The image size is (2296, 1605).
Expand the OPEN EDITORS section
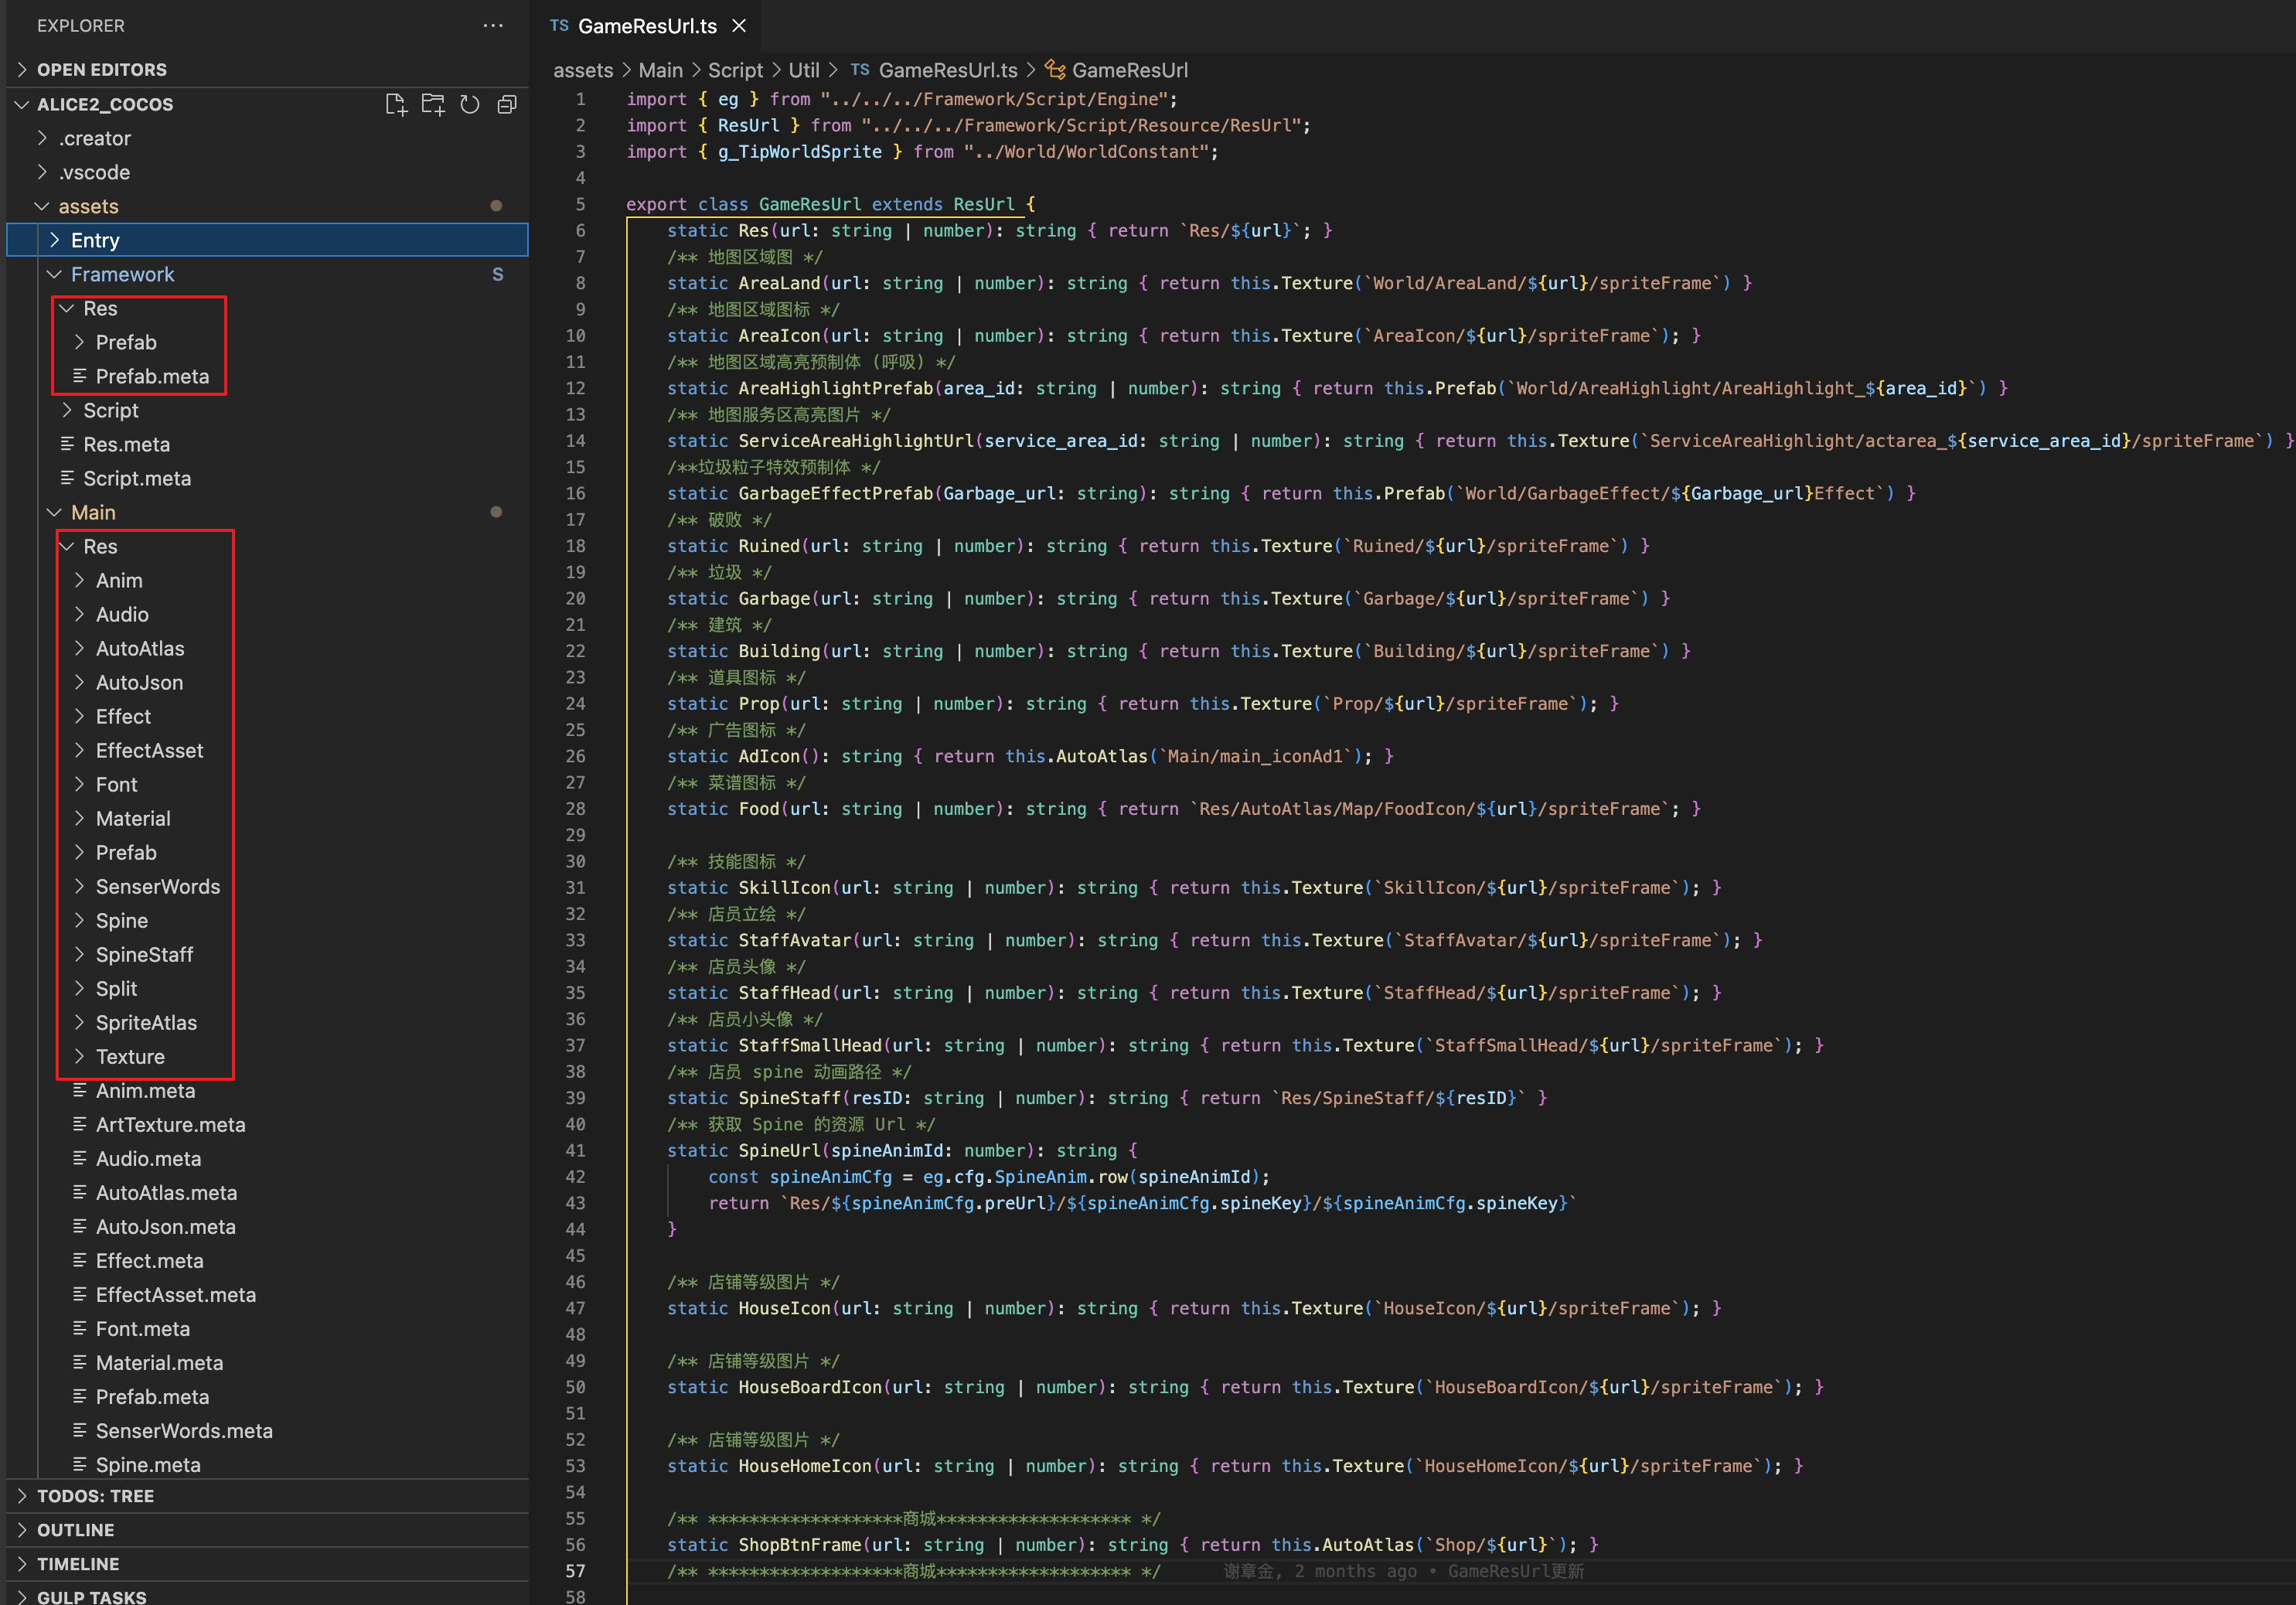click(101, 69)
